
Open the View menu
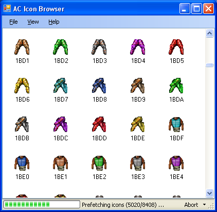pyautogui.click(x=33, y=22)
